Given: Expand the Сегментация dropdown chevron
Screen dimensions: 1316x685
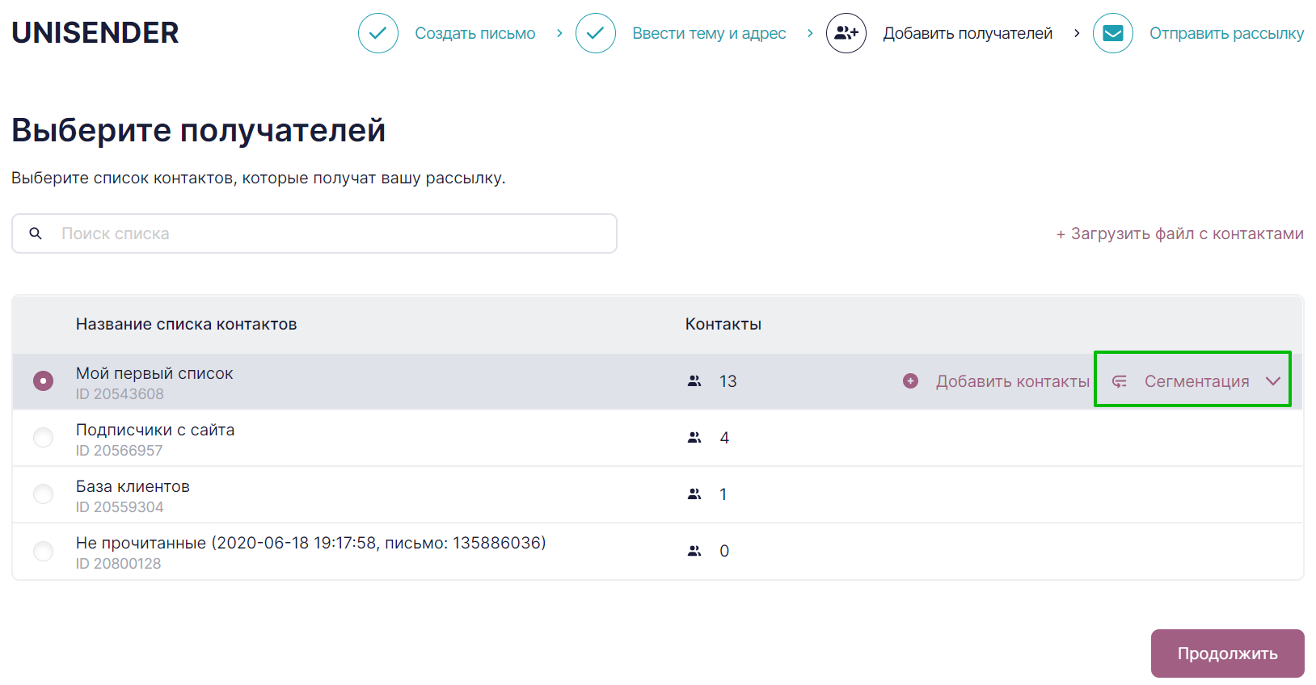Looking at the screenshot, I should (1273, 381).
